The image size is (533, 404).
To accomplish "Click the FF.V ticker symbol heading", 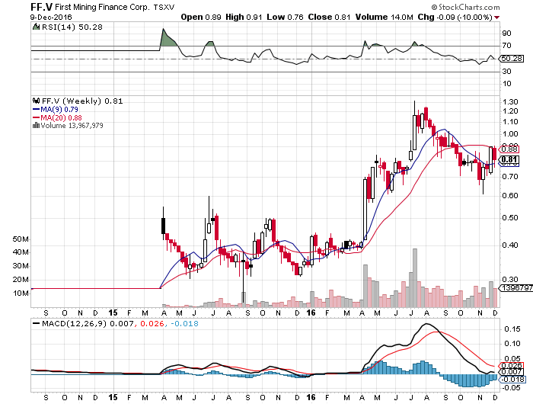I will coord(41,6).
